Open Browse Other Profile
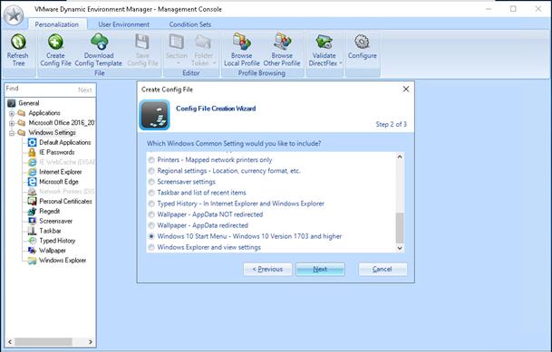The width and height of the screenshot is (552, 352). [282, 42]
